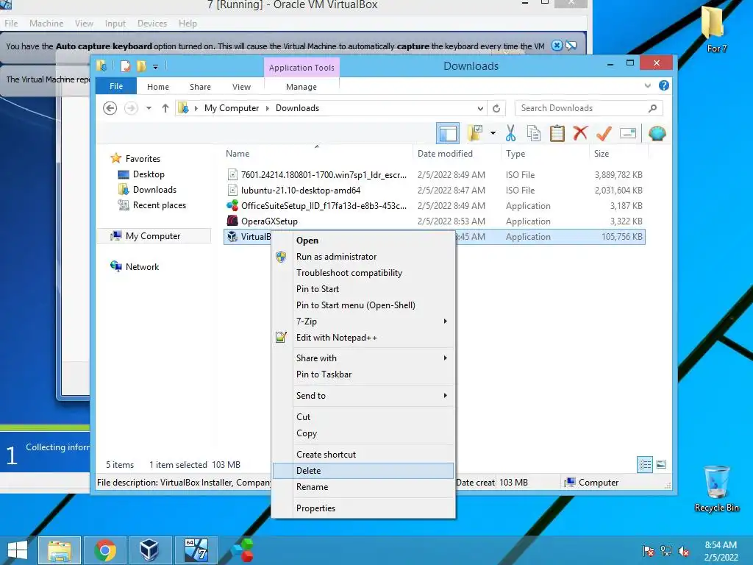The image size is (753, 565).
Task: Sort by the Date modified column header
Action: pyautogui.click(x=457, y=153)
